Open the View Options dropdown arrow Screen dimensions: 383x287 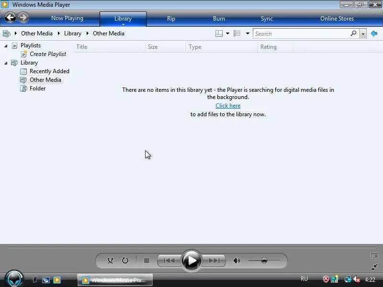click(248, 33)
